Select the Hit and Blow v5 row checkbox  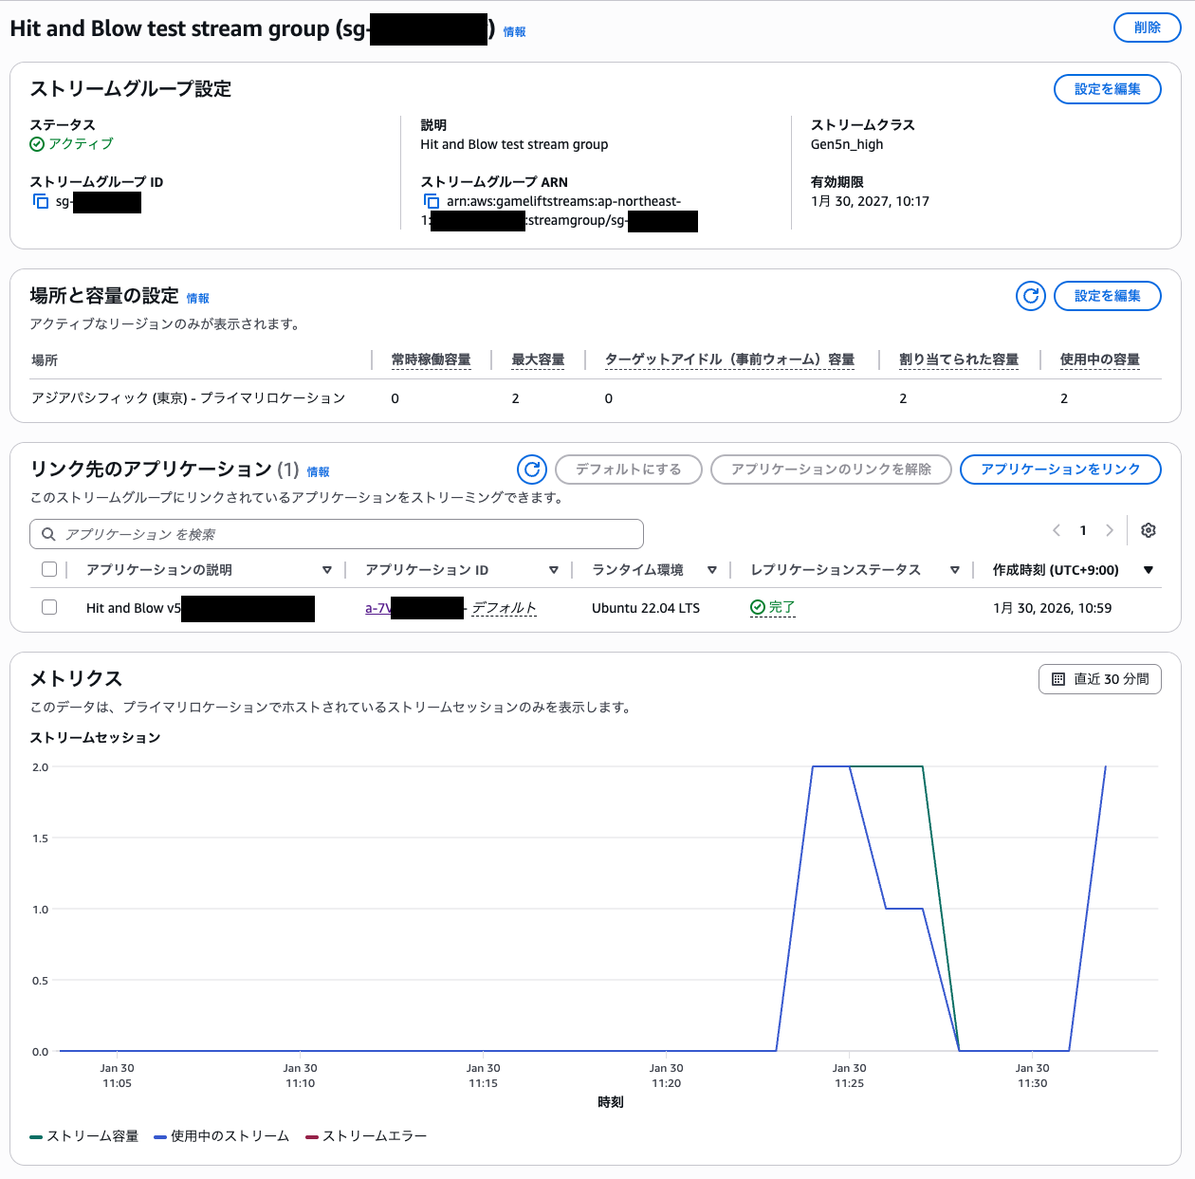49,607
